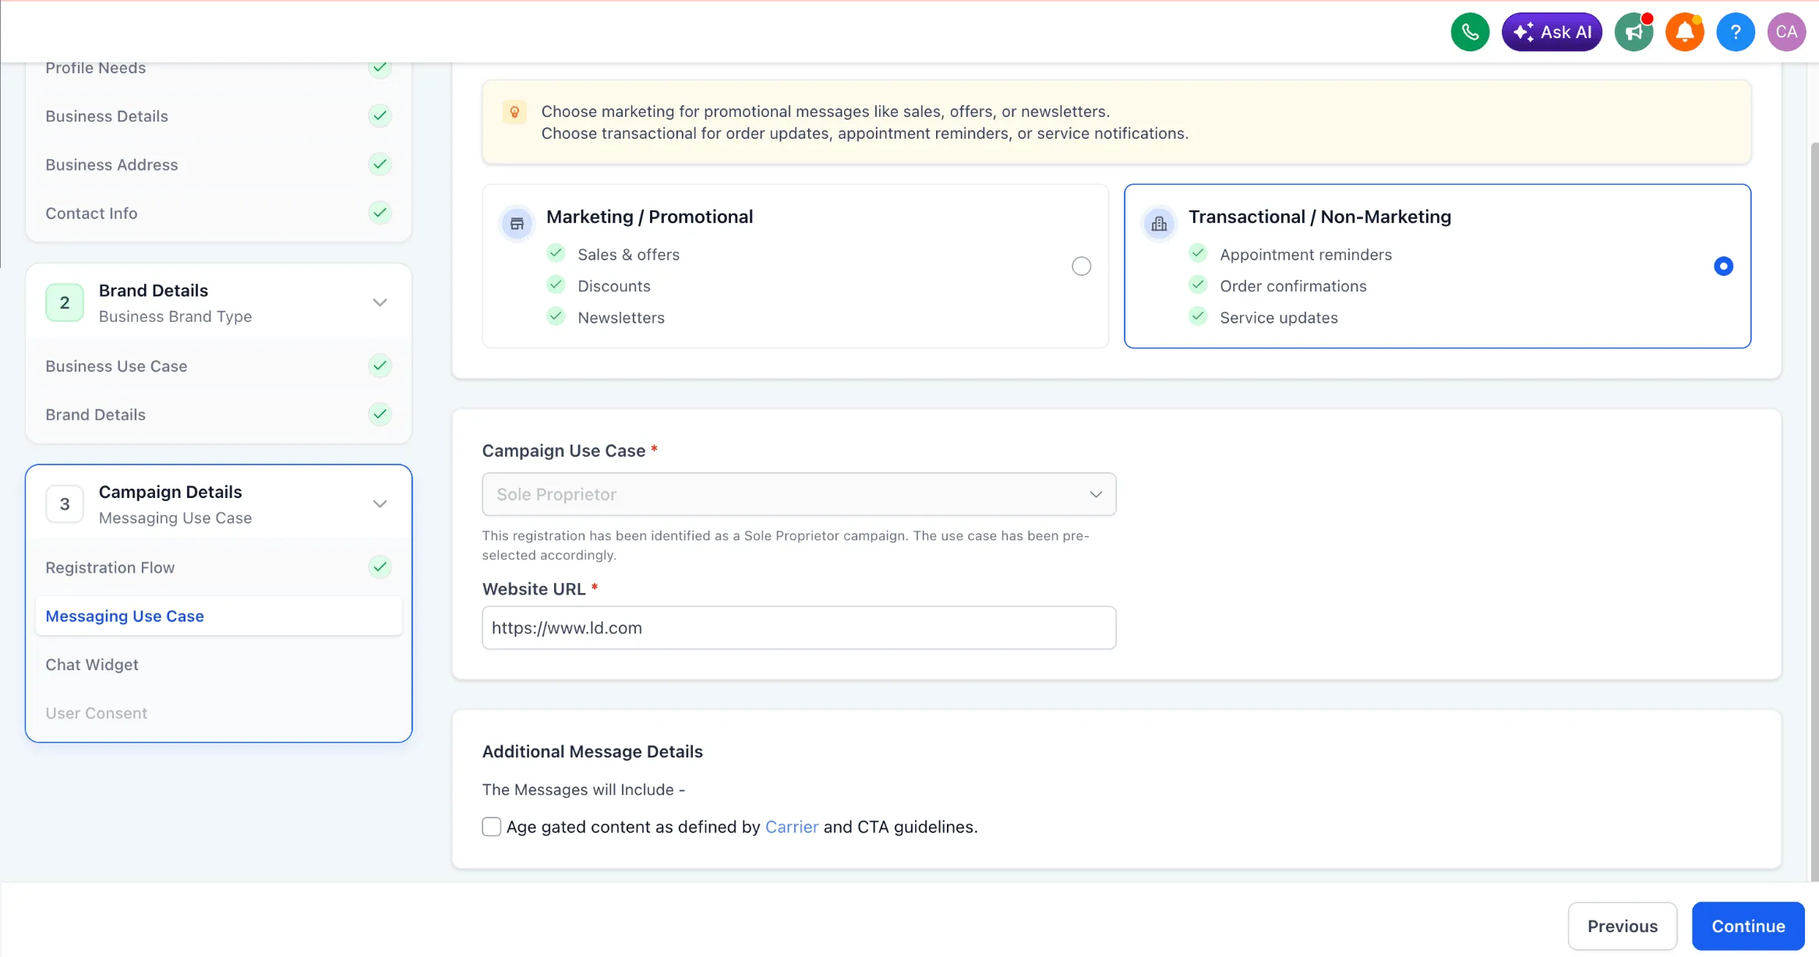Click the step 3 number badge
The height and width of the screenshot is (957, 1819).
pos(65,504)
